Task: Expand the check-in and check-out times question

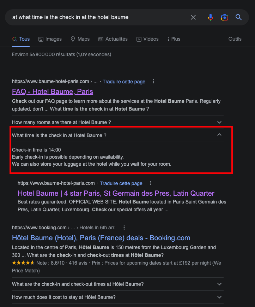Action: pyautogui.click(x=219, y=284)
